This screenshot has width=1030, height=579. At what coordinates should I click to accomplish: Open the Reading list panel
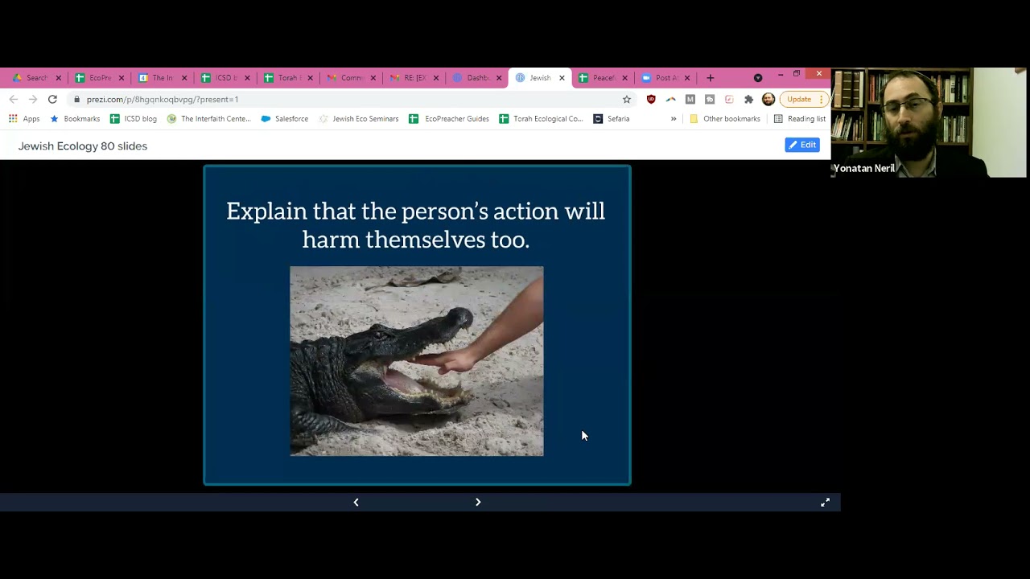(x=799, y=119)
